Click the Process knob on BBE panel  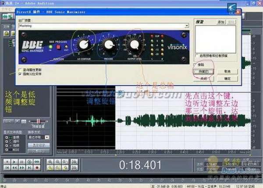point(109,44)
